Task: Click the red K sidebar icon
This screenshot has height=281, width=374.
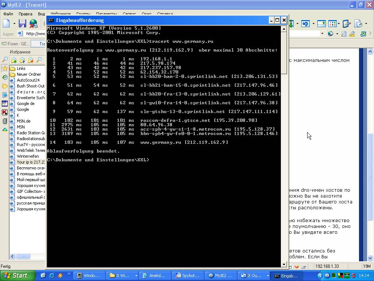Action: point(5,112)
